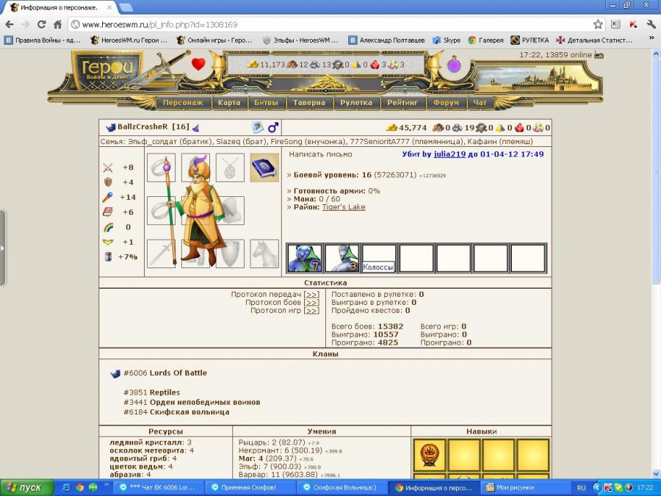
Task: Open the Форум menu tab
Action: 446,102
